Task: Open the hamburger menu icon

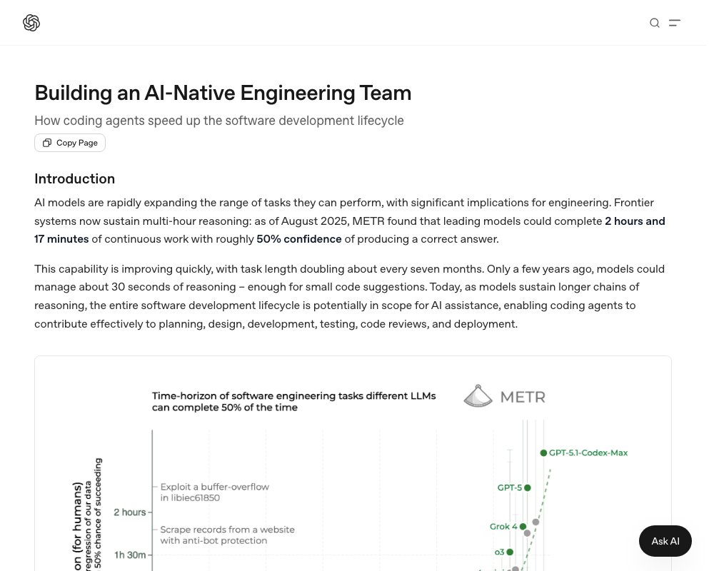Action: [x=675, y=23]
